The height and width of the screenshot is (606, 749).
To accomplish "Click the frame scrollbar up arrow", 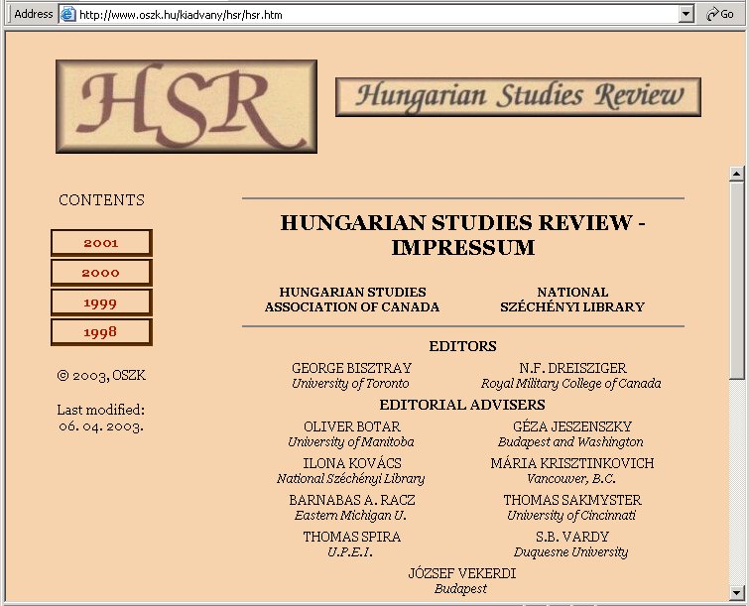I will [736, 174].
